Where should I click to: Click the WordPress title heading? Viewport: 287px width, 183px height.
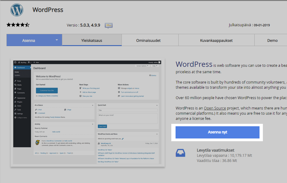48,10
